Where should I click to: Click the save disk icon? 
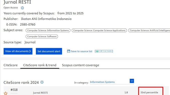[69, 51]
